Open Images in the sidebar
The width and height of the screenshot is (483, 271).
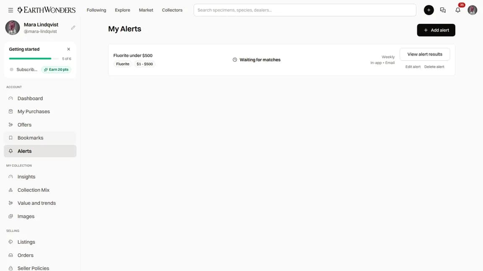(40, 216)
